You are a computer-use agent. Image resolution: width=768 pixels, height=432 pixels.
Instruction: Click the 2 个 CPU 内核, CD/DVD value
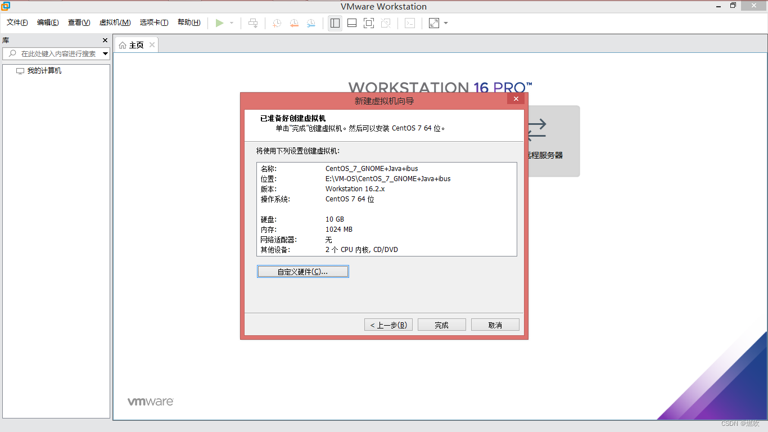pos(362,249)
